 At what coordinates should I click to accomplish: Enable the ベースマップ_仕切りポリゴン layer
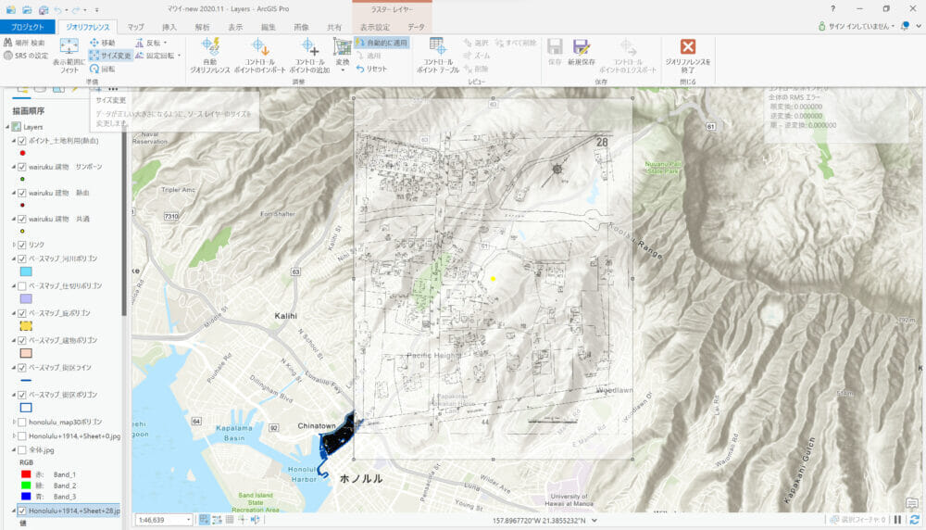(22, 286)
